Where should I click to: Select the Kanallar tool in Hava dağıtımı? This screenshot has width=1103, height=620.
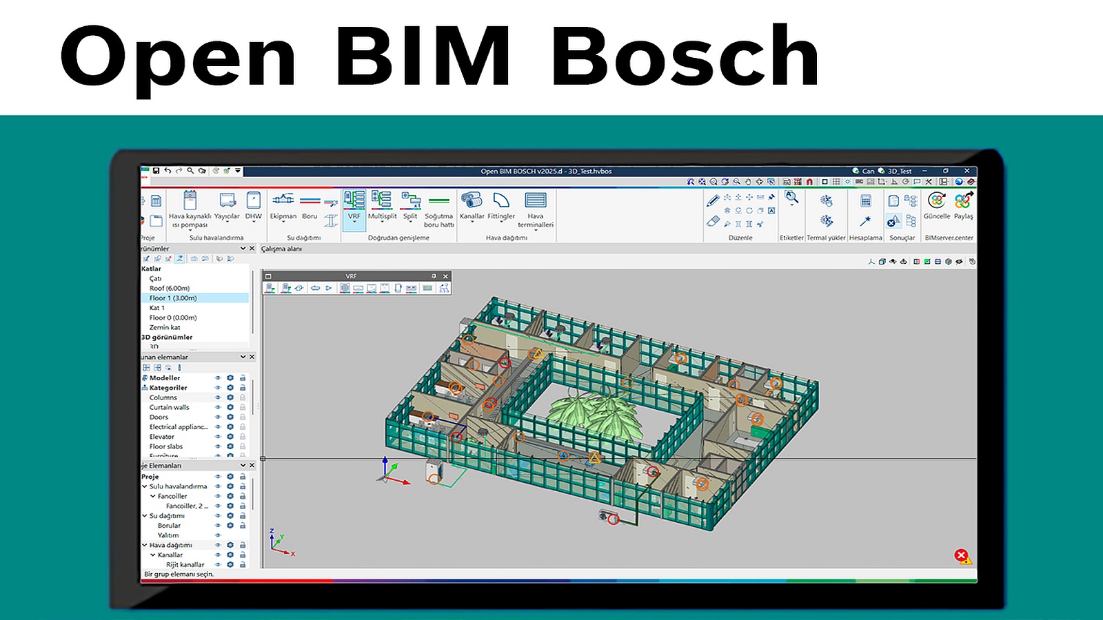(472, 199)
